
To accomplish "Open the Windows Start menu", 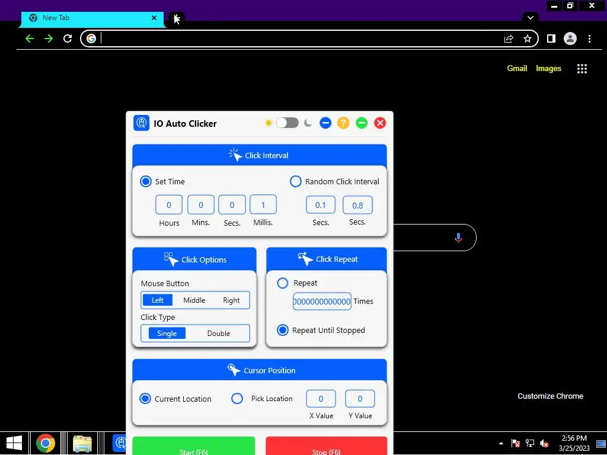I will click(14, 443).
